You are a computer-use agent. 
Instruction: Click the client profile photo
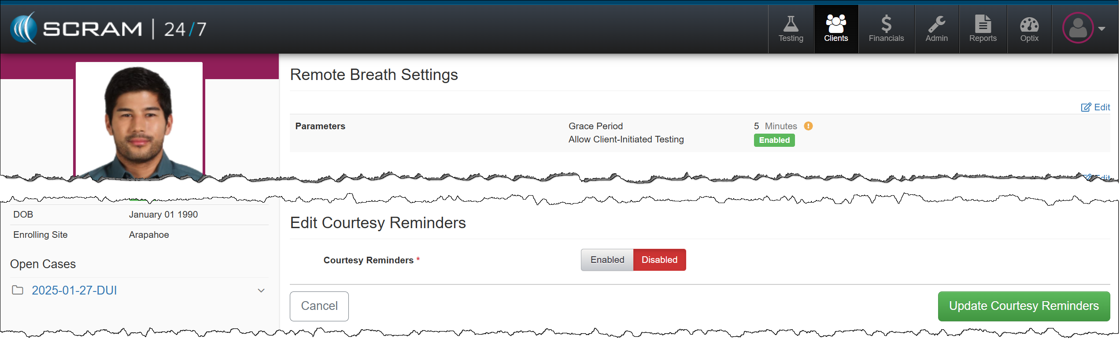click(139, 120)
